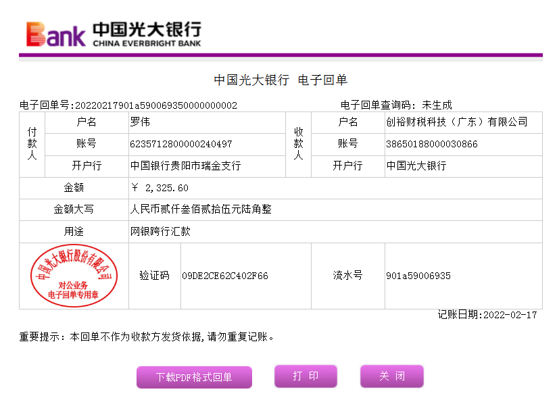Click the China Everbright Bank logo
Image resolution: width=559 pixels, height=398 pixels.
(x=114, y=34)
